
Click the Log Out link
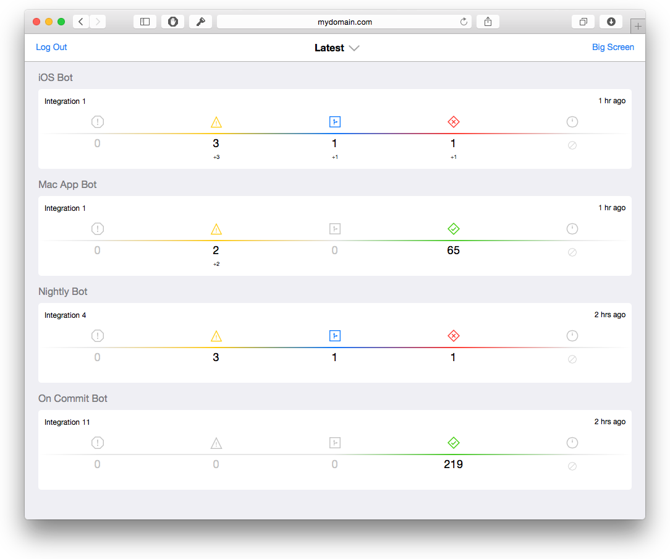51,47
